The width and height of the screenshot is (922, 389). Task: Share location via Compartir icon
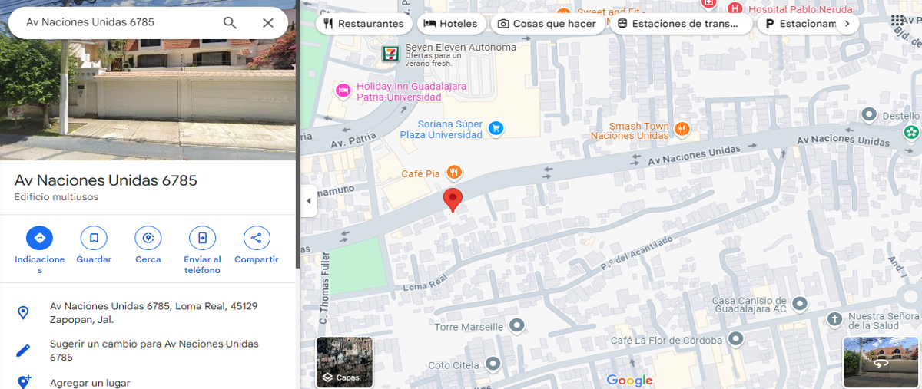tap(257, 239)
